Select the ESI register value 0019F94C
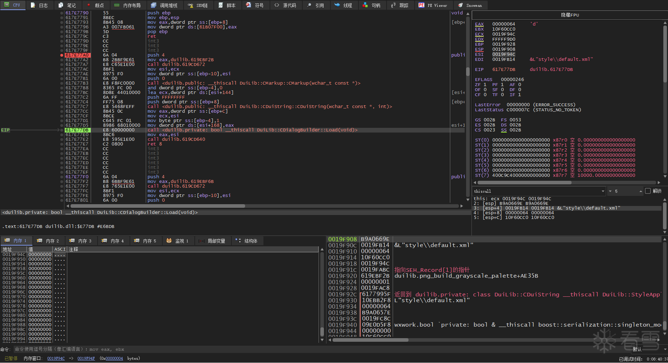Screen dimensions: 668x363 (504, 54)
